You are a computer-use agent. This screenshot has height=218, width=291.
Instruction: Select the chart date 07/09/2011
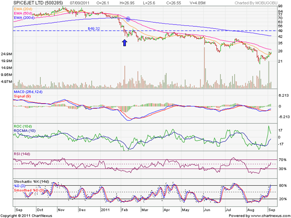pos(80,3)
